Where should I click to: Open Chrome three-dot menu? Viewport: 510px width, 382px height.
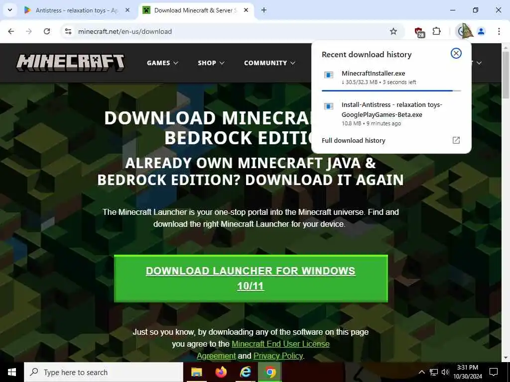[x=499, y=31]
